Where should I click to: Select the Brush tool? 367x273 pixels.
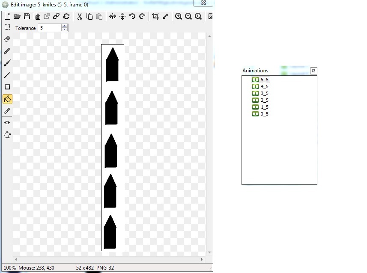tap(7, 63)
